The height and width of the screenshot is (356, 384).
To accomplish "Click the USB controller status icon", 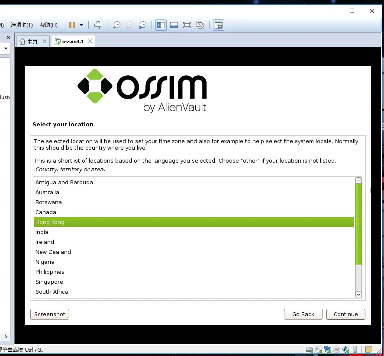I will [x=355, y=350].
